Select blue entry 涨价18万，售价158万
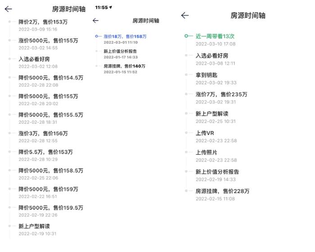Viewport: 315px width, 252px height. pyautogui.click(x=125, y=36)
